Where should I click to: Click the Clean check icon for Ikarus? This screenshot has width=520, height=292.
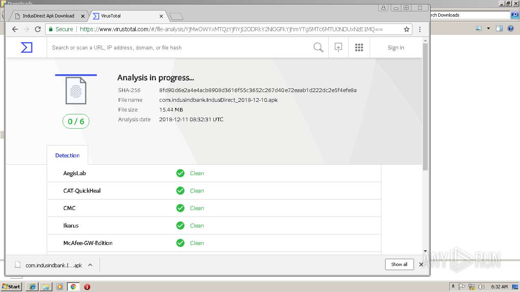point(180,225)
